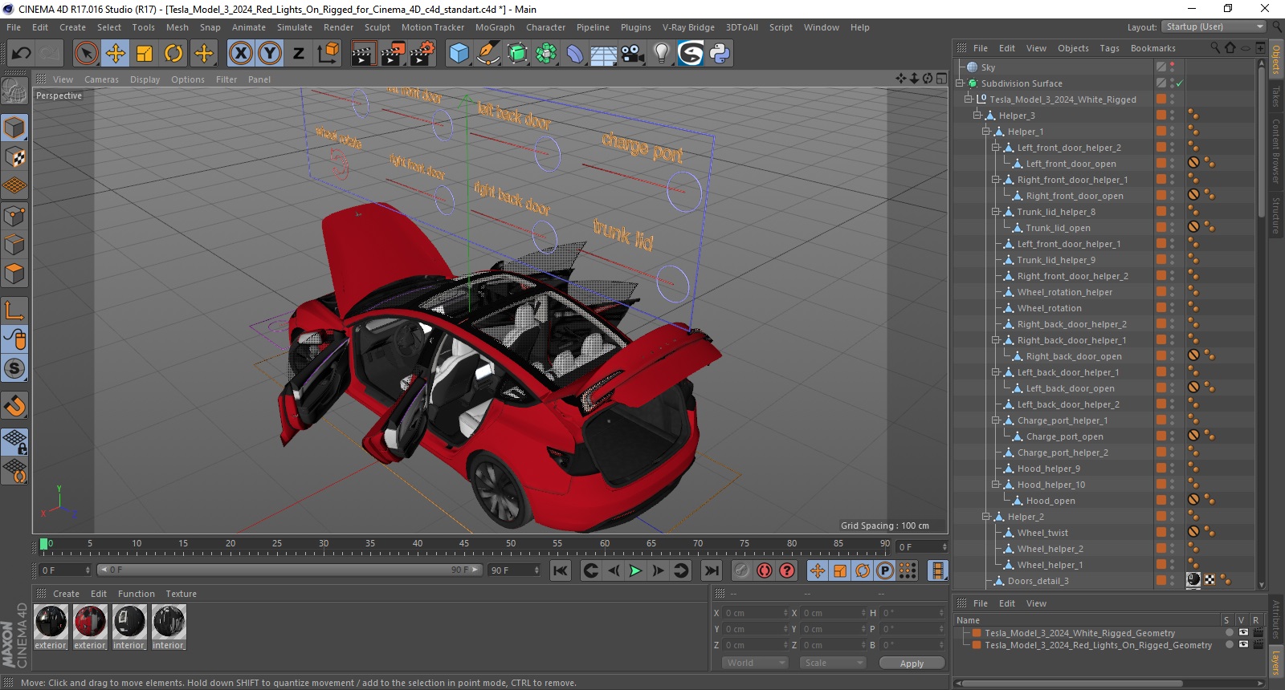Click frame 45 on timeline ruler
Image resolution: width=1285 pixels, height=690 pixels.
coord(464,544)
